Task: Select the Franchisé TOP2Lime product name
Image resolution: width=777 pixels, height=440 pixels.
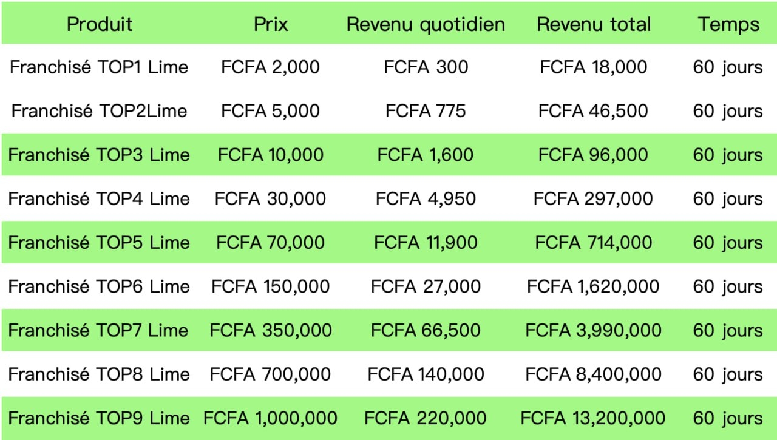Action: click(99, 111)
